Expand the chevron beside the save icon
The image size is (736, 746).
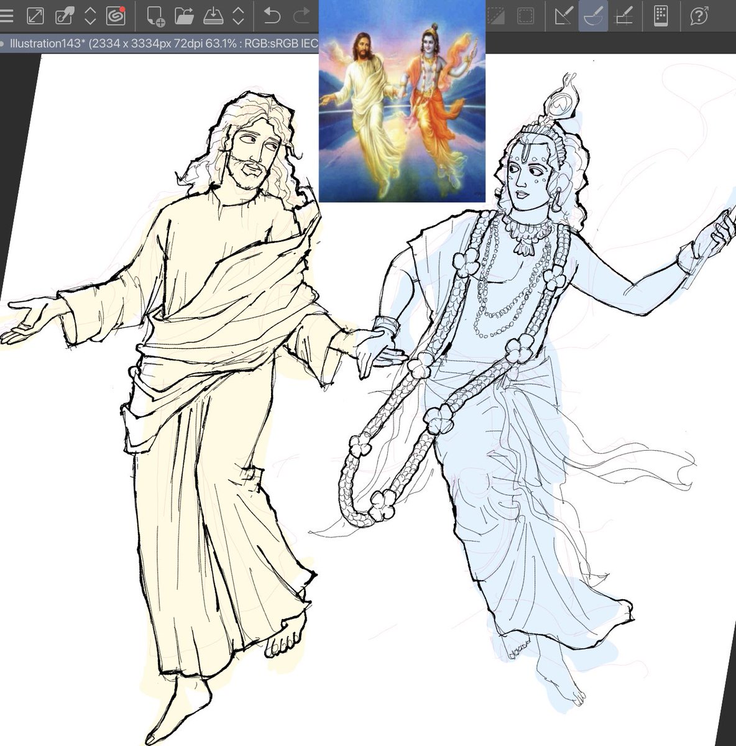click(238, 16)
